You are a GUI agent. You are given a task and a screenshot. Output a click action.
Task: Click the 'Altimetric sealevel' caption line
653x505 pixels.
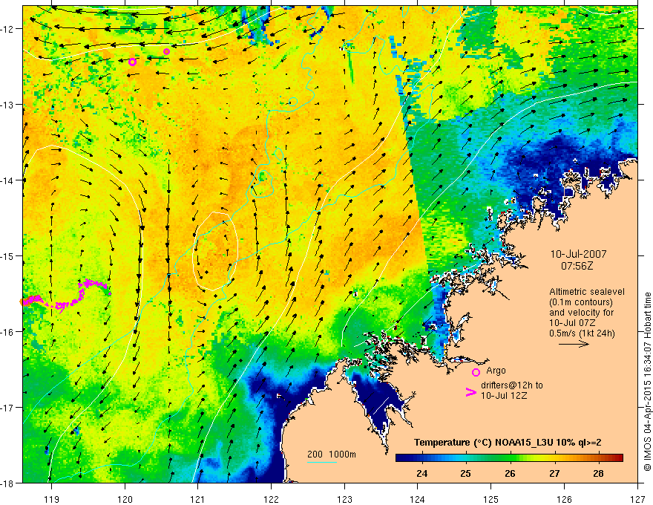(x=587, y=292)
